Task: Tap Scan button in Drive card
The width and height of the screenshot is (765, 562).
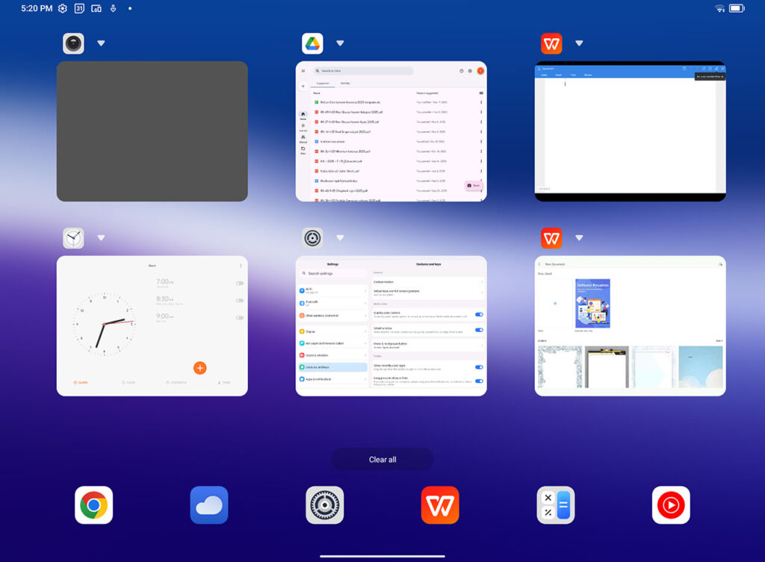Action: [473, 185]
